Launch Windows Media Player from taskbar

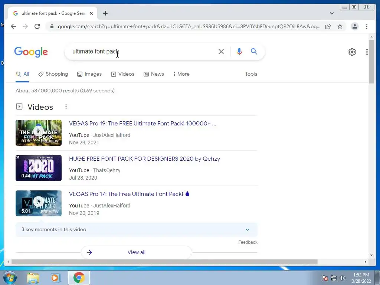point(56,278)
